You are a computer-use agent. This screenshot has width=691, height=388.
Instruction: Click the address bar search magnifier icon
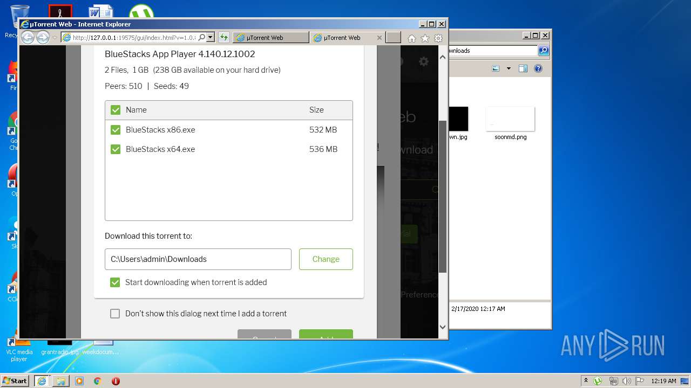pos(202,37)
